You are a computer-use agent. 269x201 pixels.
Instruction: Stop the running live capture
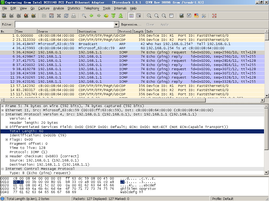coord(26,16)
